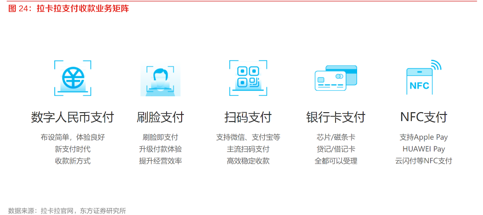
Task: Click the QR code scan payment icon
Action: [248, 78]
